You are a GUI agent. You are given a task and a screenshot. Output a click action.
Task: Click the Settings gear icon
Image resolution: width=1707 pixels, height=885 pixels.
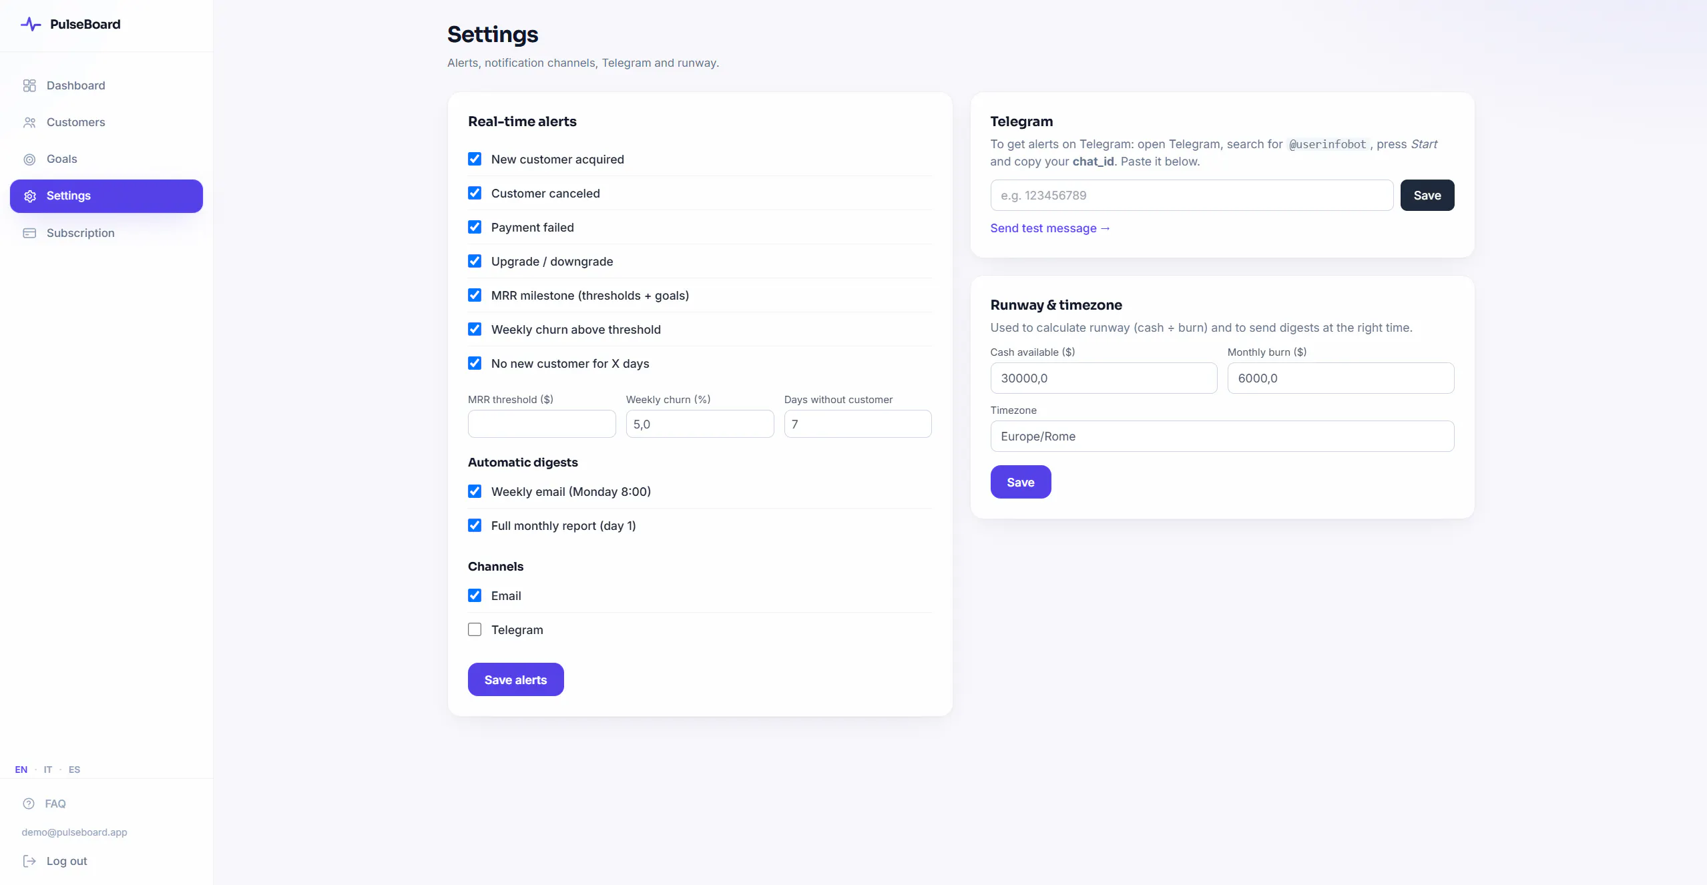(29, 196)
